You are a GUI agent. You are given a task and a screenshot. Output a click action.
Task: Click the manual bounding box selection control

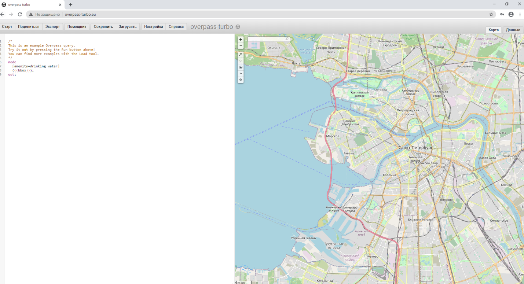coord(241,67)
